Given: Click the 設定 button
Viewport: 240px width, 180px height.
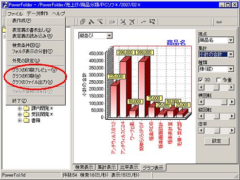Looking at the screenshot, I should click(217, 141).
